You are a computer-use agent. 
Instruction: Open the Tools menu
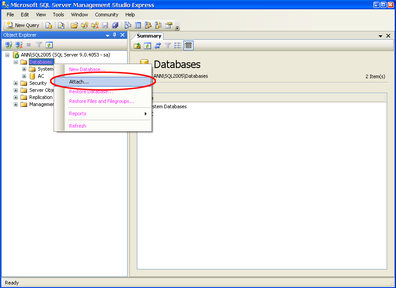coord(58,15)
